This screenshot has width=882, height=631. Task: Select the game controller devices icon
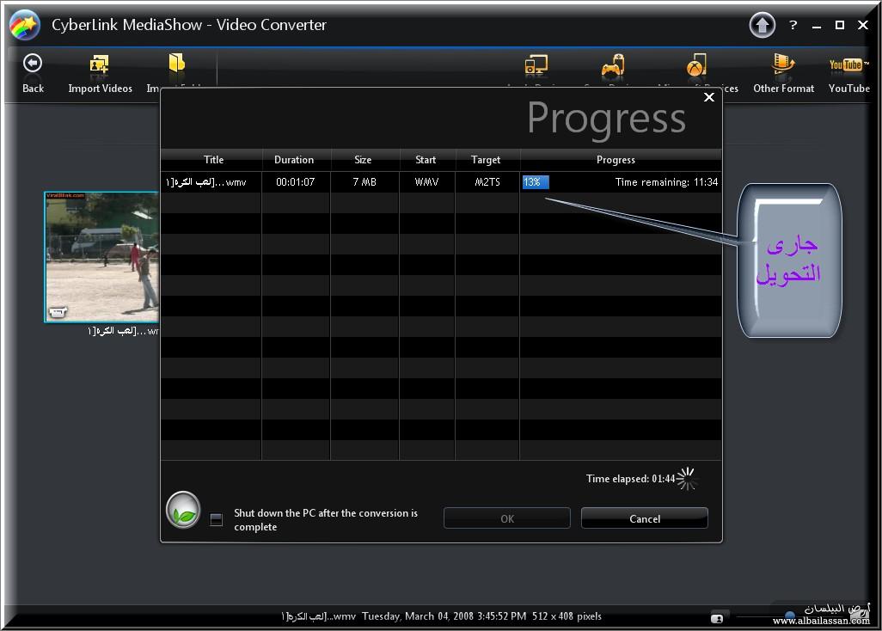(613, 65)
